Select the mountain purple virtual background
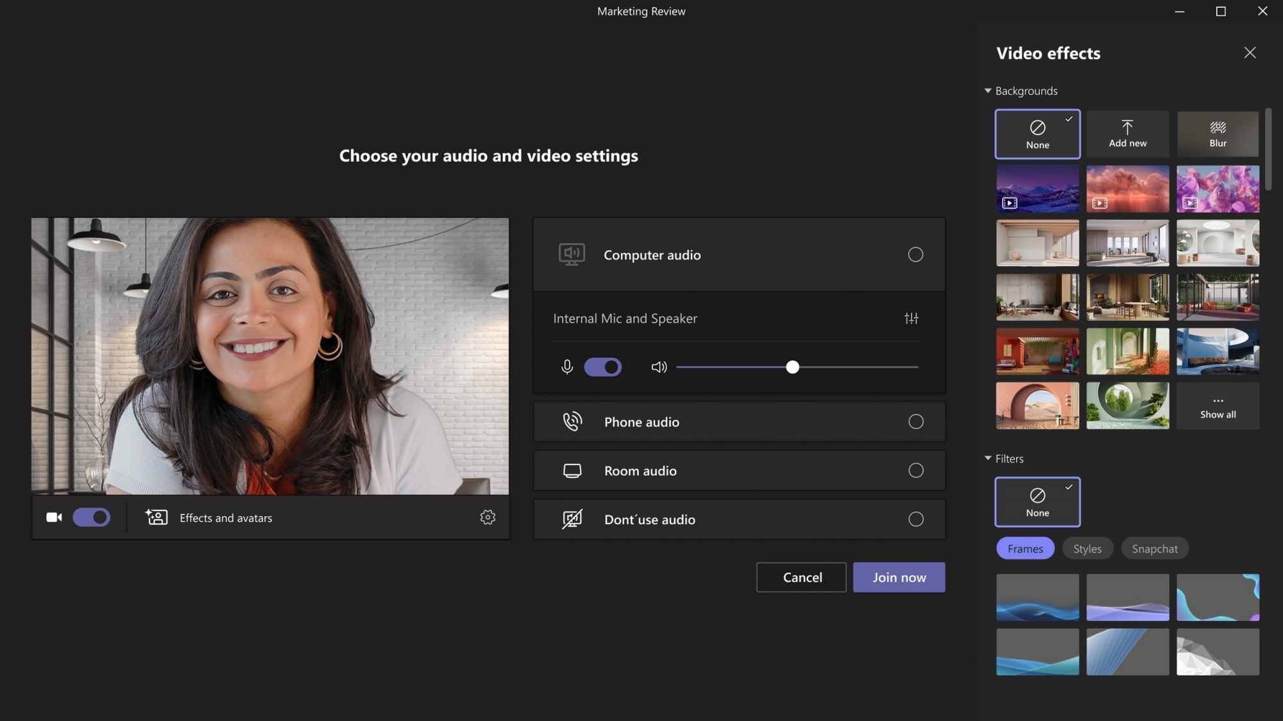Viewport: 1283px width, 721px height. [1037, 188]
